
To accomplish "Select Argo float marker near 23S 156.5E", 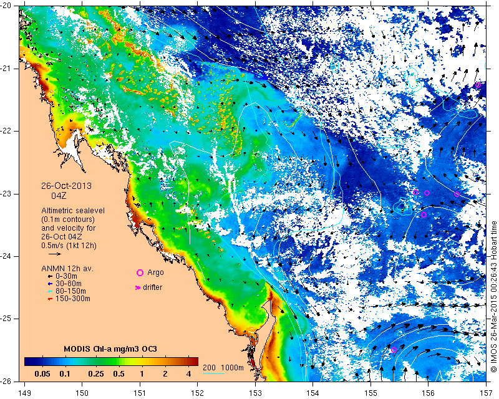I will pyautogui.click(x=457, y=194).
